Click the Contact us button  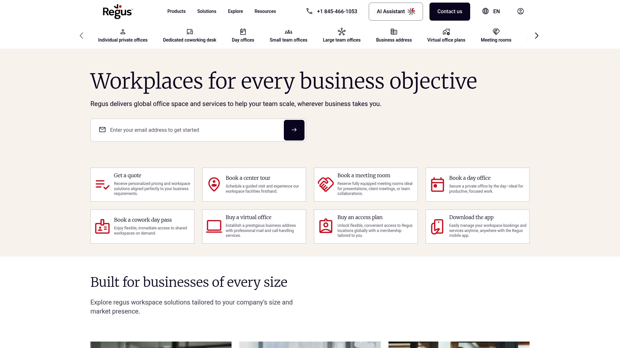[450, 12]
